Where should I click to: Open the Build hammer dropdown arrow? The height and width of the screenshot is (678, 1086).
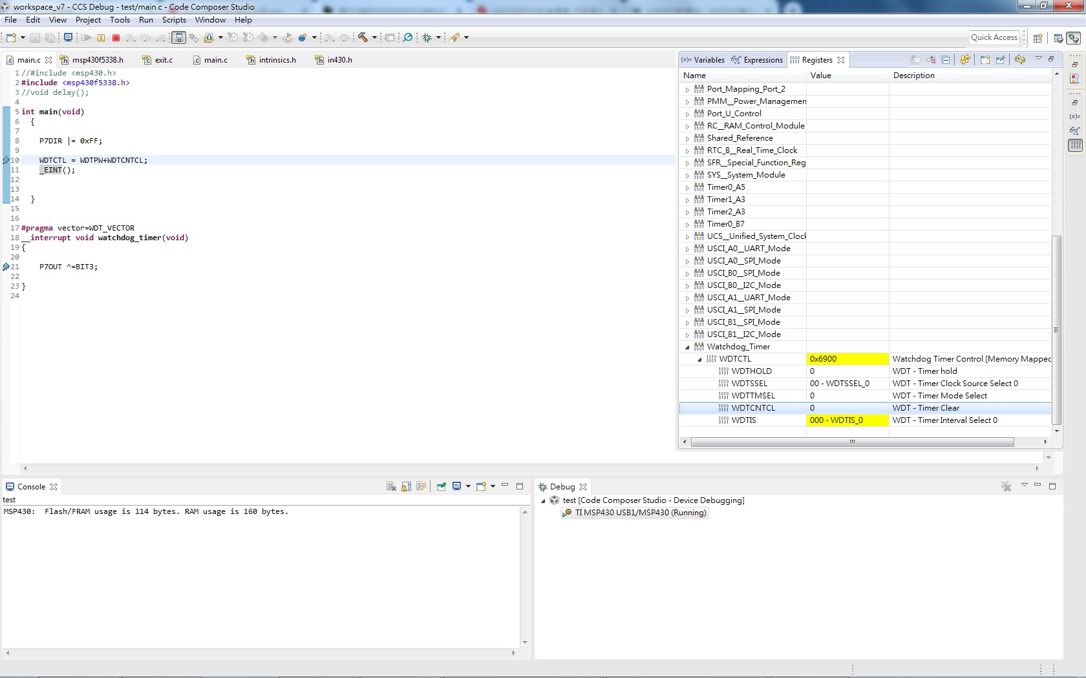pyautogui.click(x=374, y=38)
